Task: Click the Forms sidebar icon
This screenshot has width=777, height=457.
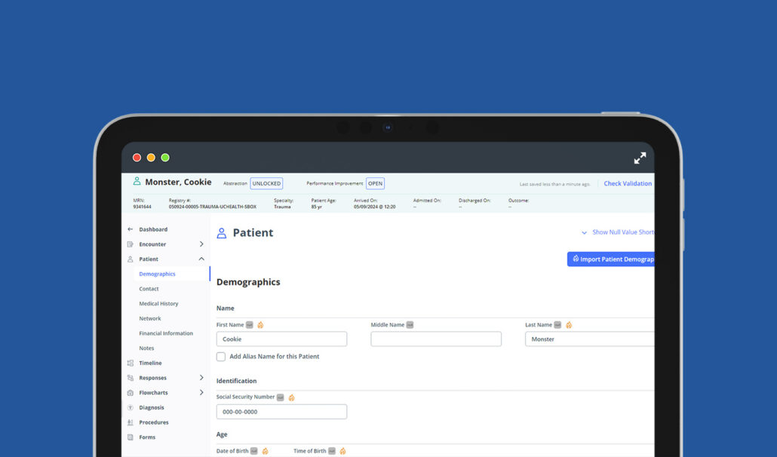Action: pyautogui.click(x=131, y=437)
